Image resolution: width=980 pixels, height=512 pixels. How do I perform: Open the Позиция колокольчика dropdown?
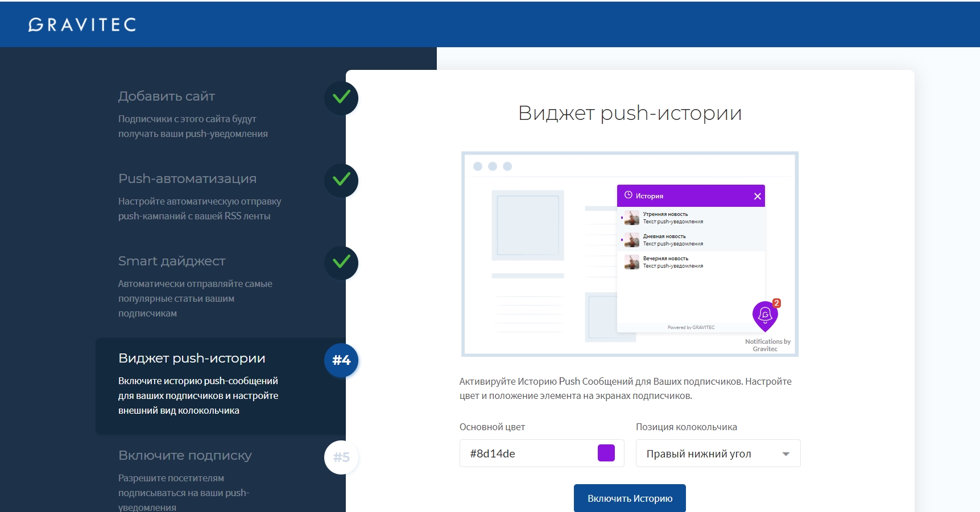(718, 453)
